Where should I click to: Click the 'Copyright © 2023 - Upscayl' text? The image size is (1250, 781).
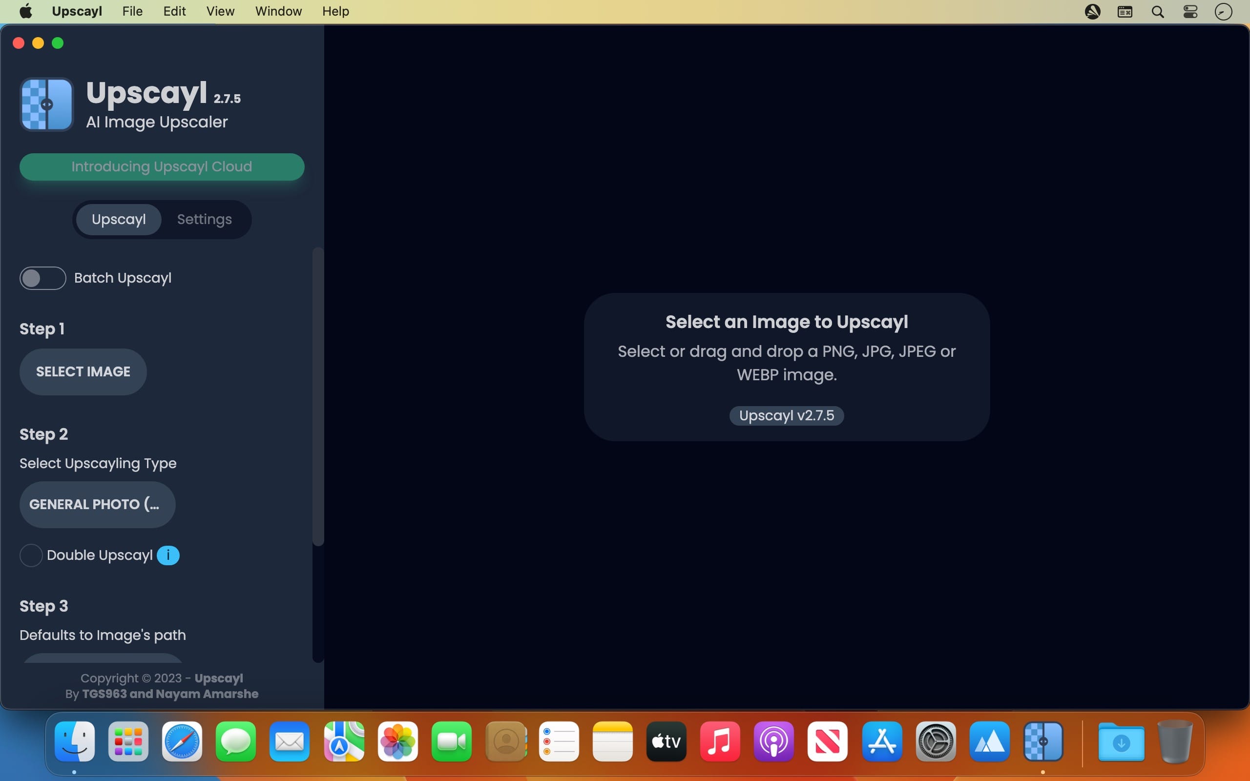pos(162,678)
